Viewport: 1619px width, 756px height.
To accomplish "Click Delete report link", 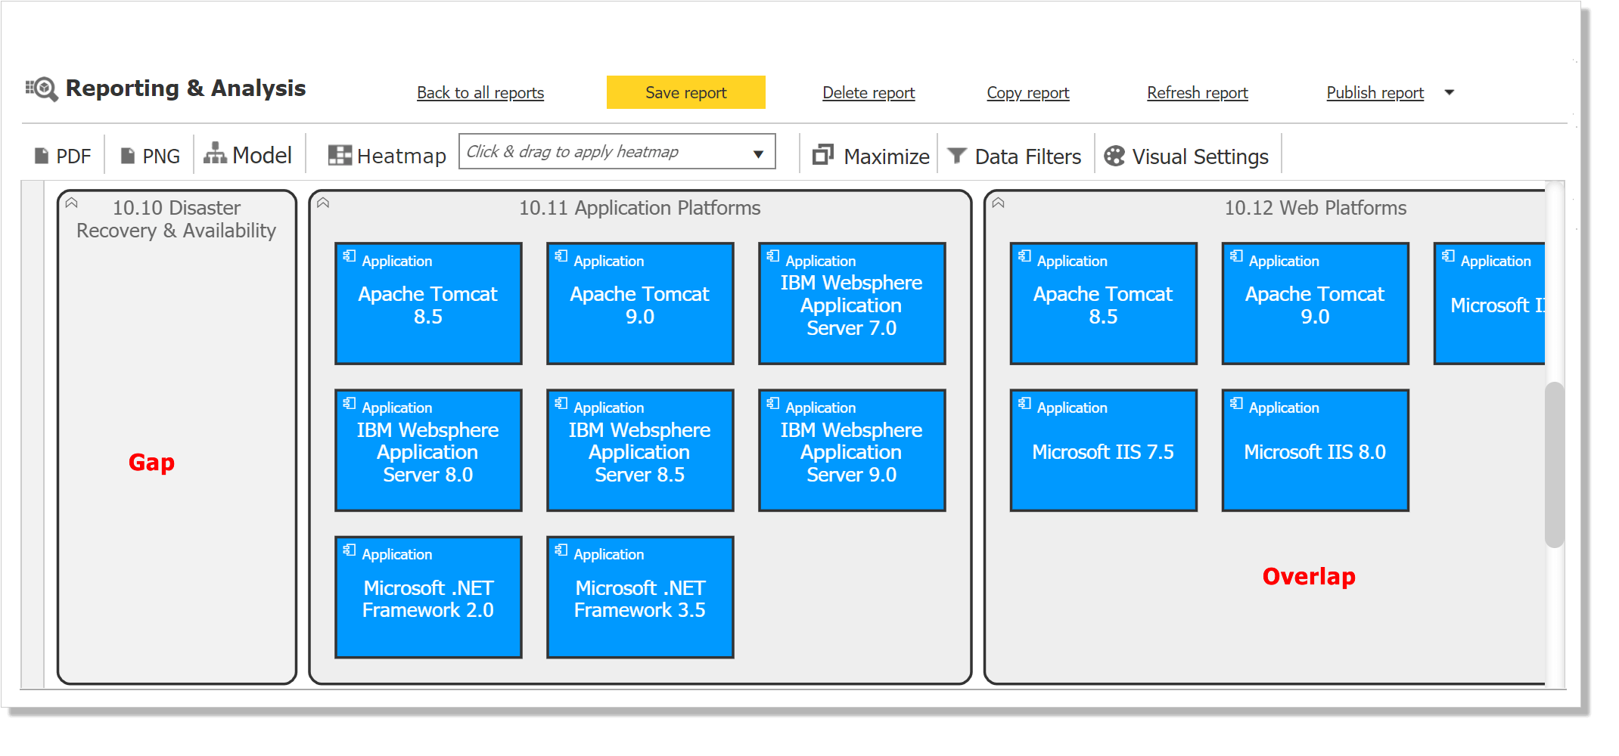I will coord(869,92).
